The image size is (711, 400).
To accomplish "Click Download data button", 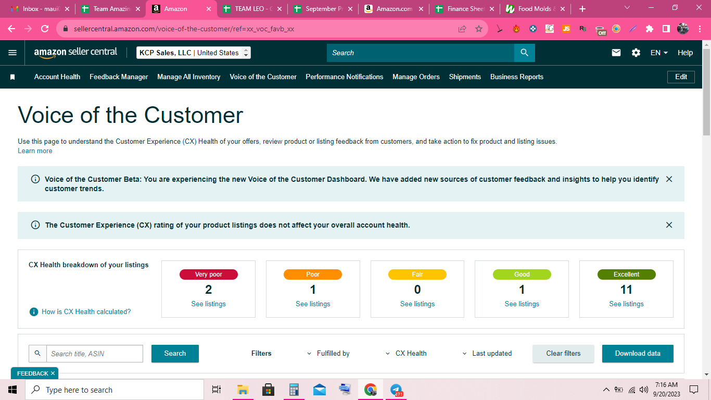I will (638, 354).
